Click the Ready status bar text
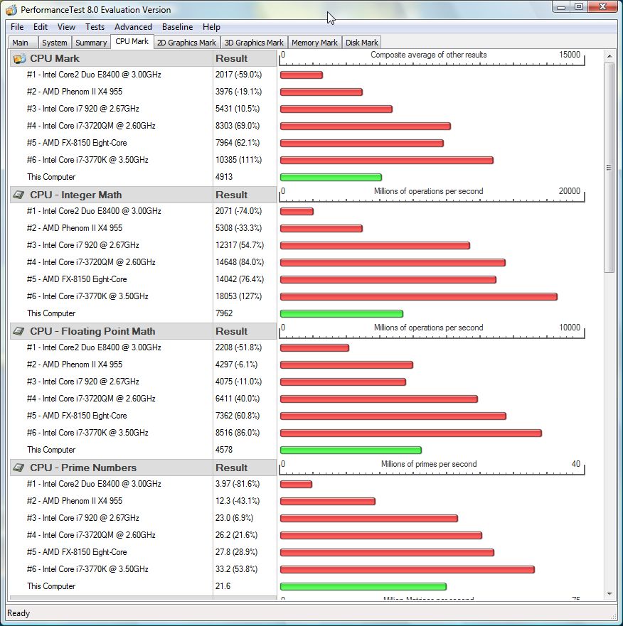 18,612
